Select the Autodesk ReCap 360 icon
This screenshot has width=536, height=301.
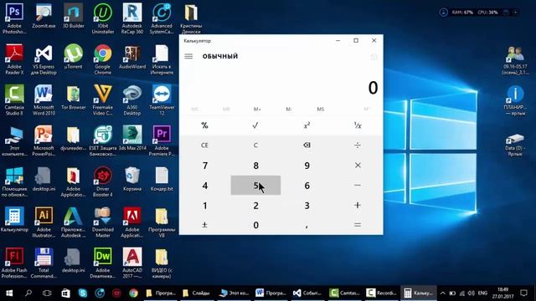pyautogui.click(x=132, y=18)
